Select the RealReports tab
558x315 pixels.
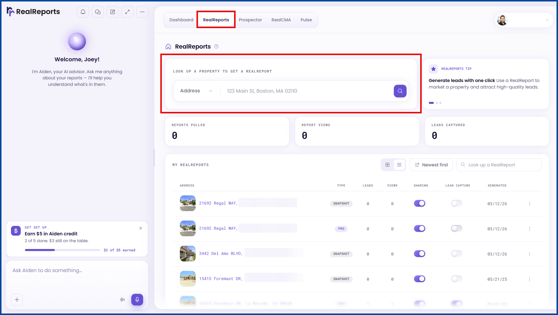click(x=216, y=20)
